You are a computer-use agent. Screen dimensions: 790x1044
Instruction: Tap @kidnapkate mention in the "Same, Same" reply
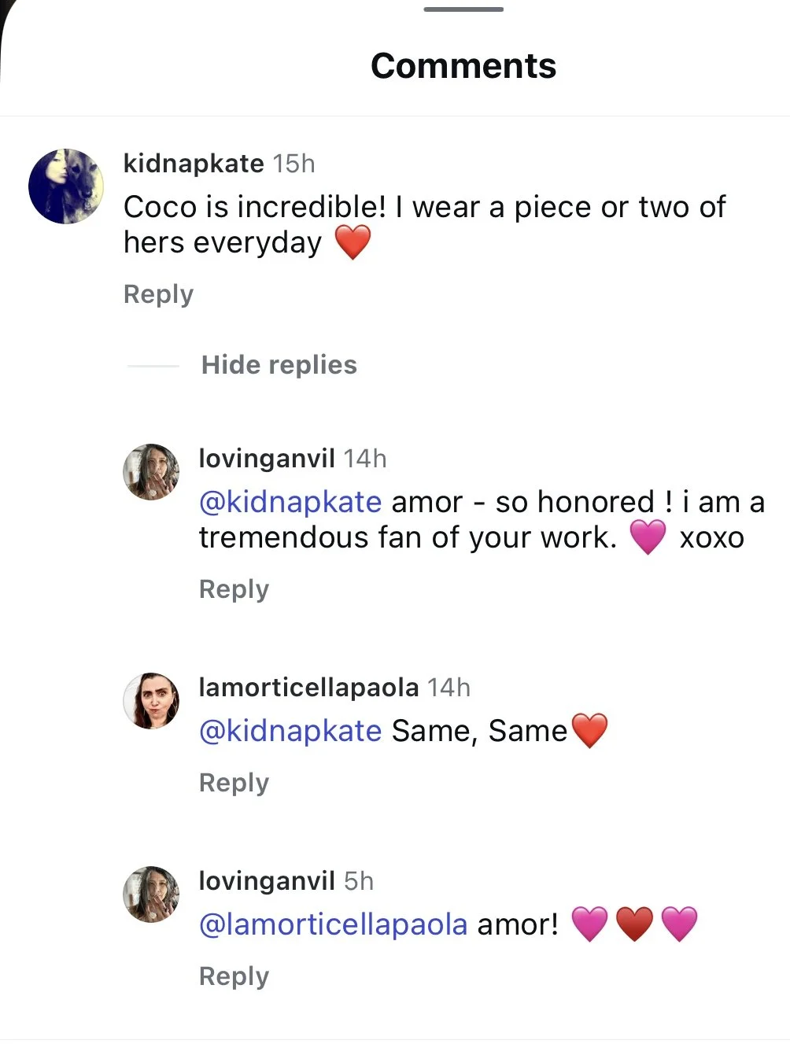290,731
